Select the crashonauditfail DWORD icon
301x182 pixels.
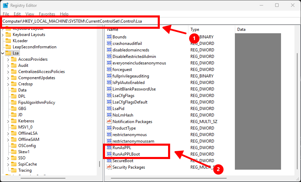click(x=109, y=44)
